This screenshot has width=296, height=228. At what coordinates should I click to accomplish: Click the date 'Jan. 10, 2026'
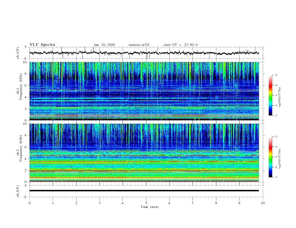click(104, 45)
